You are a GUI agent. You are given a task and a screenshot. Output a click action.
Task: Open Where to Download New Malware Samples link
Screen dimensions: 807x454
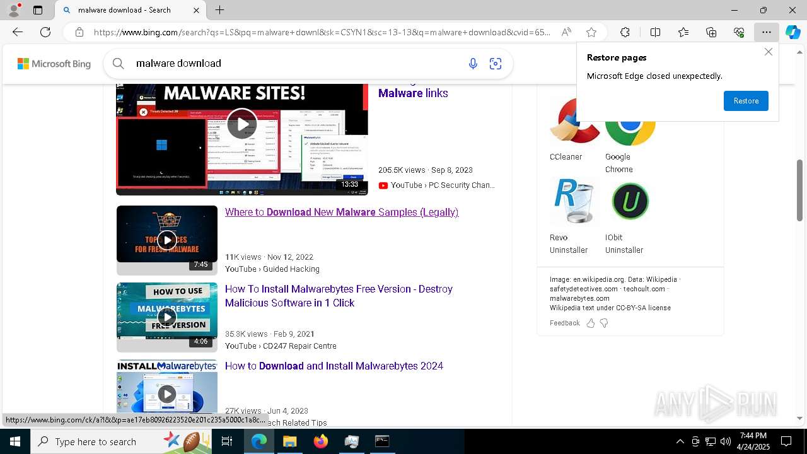[342, 212]
